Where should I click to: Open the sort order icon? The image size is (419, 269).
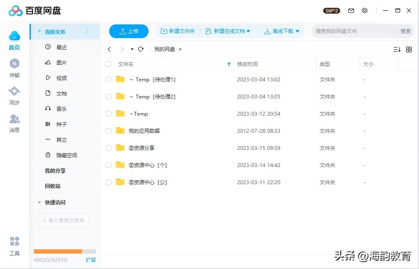point(397,49)
